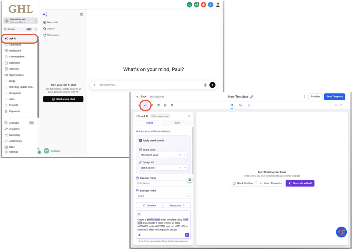The image size is (352, 249).
Task: Open Settings in the sidebar
Action: [x=13, y=152]
